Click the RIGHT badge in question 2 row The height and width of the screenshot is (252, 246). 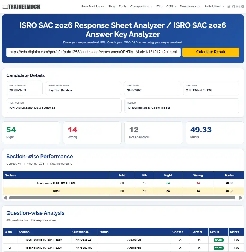click(218, 248)
